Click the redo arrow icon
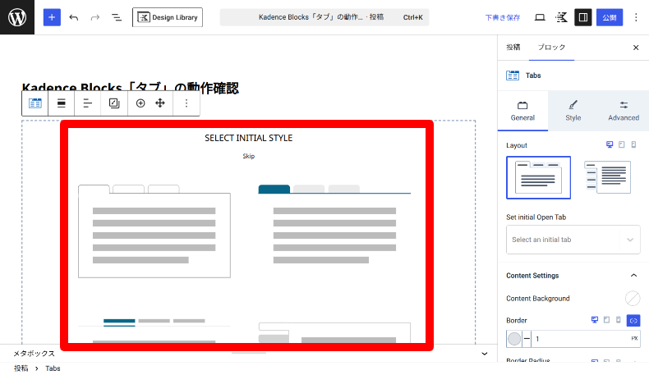Screen dimensions: 649x375 pos(95,17)
